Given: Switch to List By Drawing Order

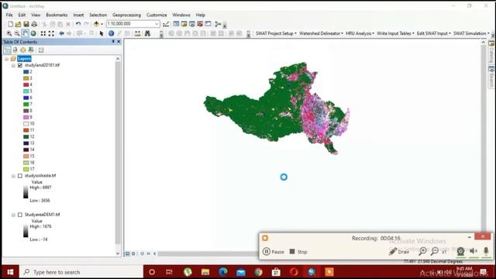Looking at the screenshot, I should point(7,50).
